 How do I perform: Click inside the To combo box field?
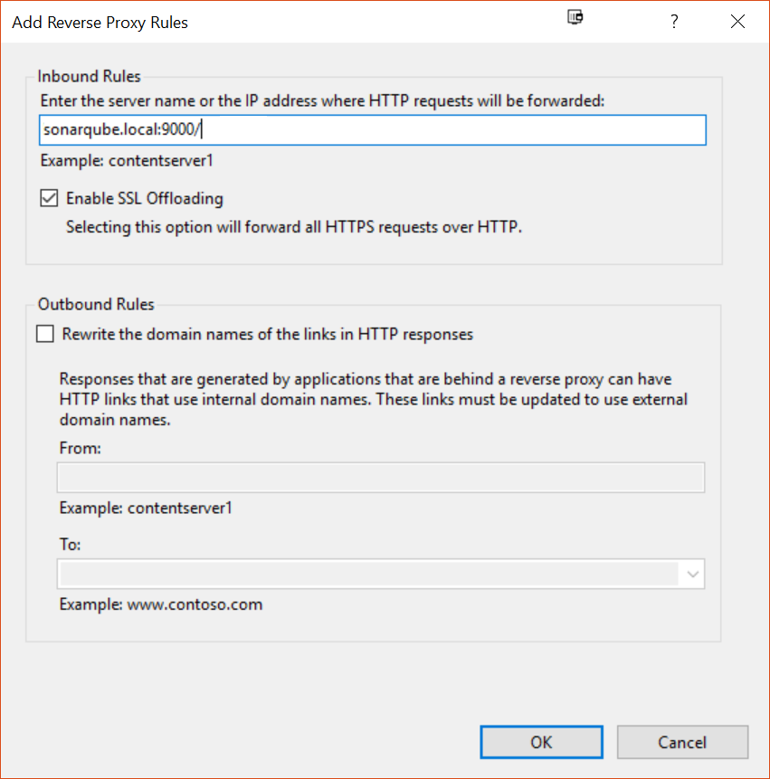point(368,574)
